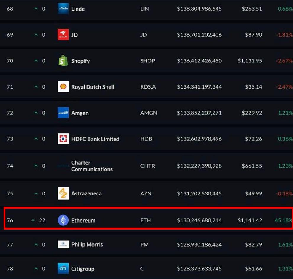Select Astrazeneca's price $49.99

click(254, 193)
